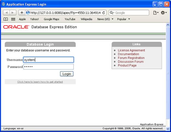Click the Login button
Screen dimensions: 171x132
tap(67, 74)
